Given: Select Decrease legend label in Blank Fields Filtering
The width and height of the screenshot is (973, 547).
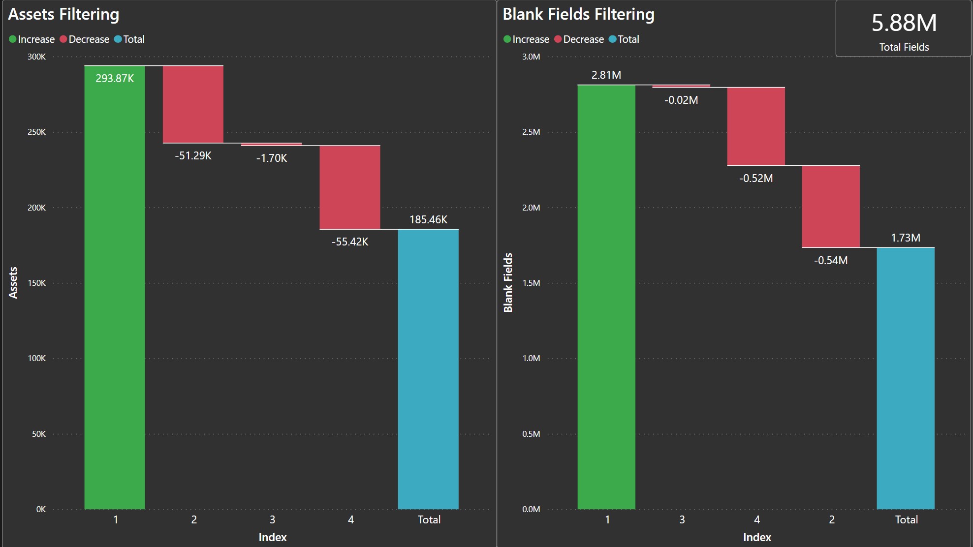Looking at the screenshot, I should [x=583, y=39].
